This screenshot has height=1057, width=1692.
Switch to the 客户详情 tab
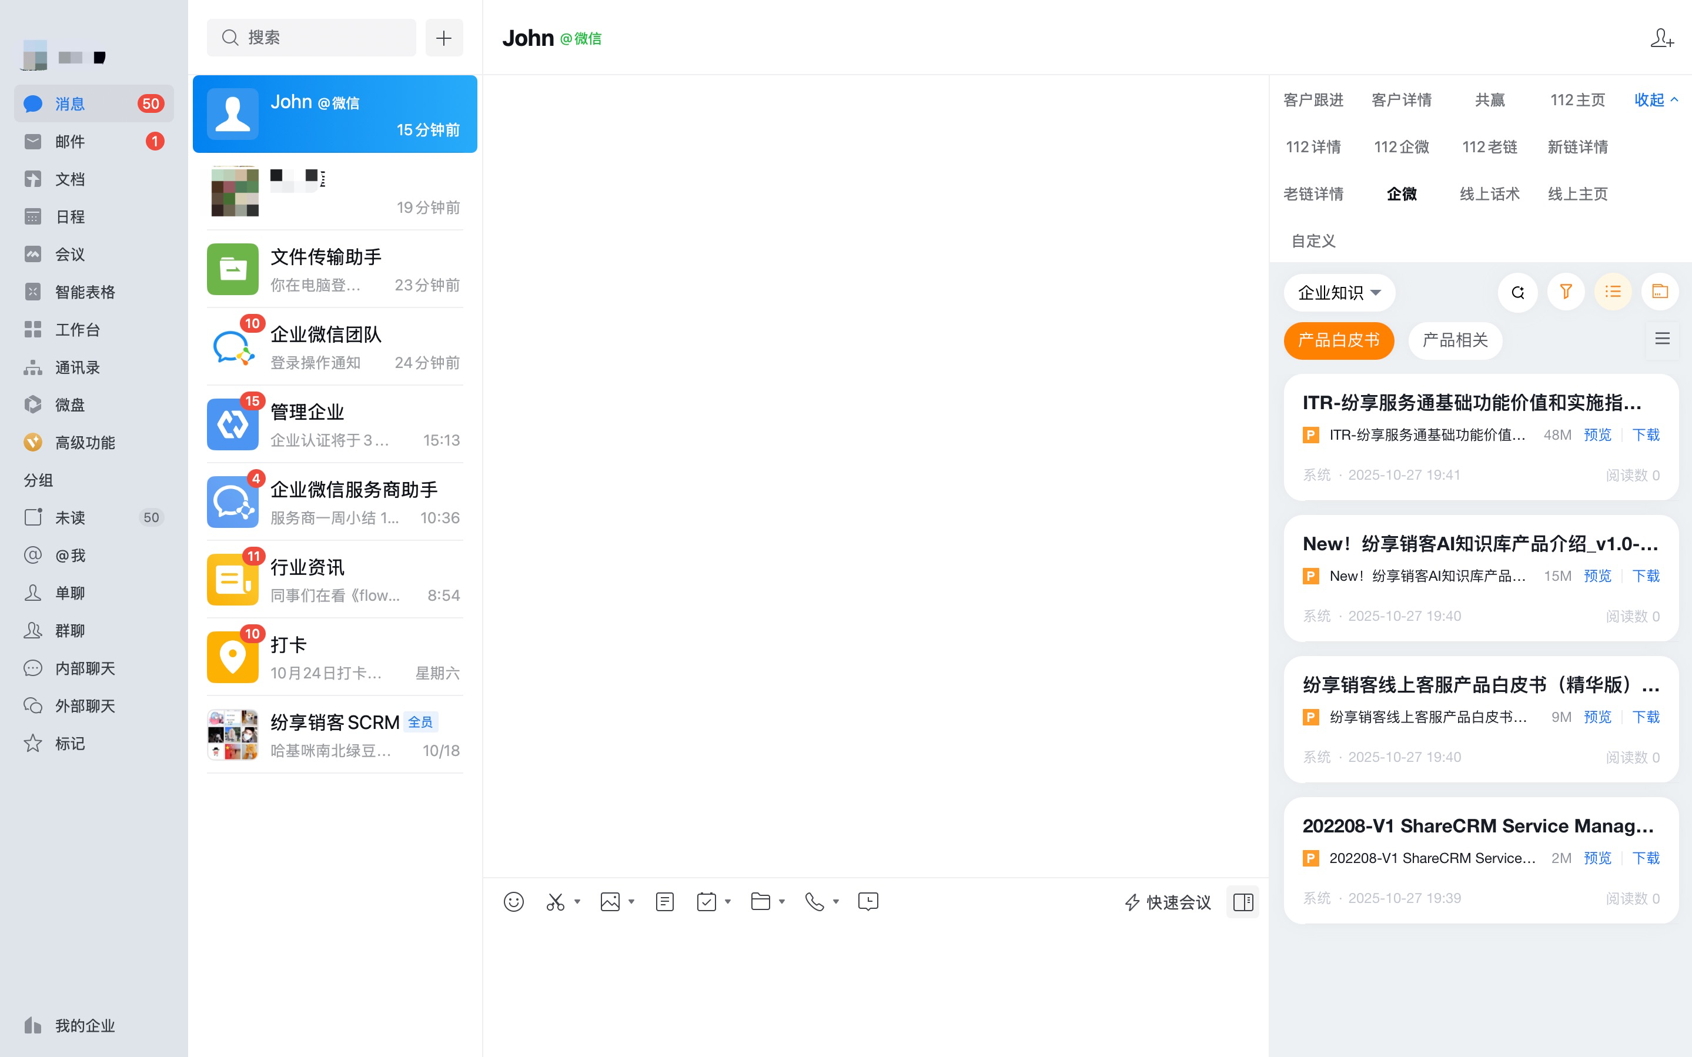click(x=1401, y=100)
